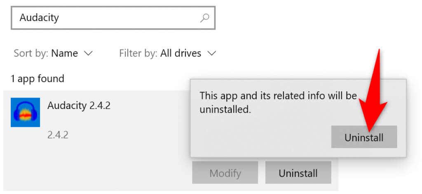The image size is (422, 194).
Task: Select the Audacity 2.4.2 app title
Action: 79,106
